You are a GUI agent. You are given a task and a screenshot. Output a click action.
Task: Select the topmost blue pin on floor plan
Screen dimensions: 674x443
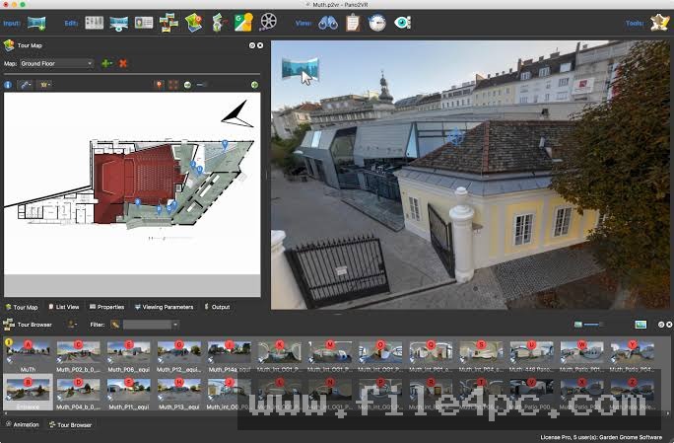pos(225,145)
